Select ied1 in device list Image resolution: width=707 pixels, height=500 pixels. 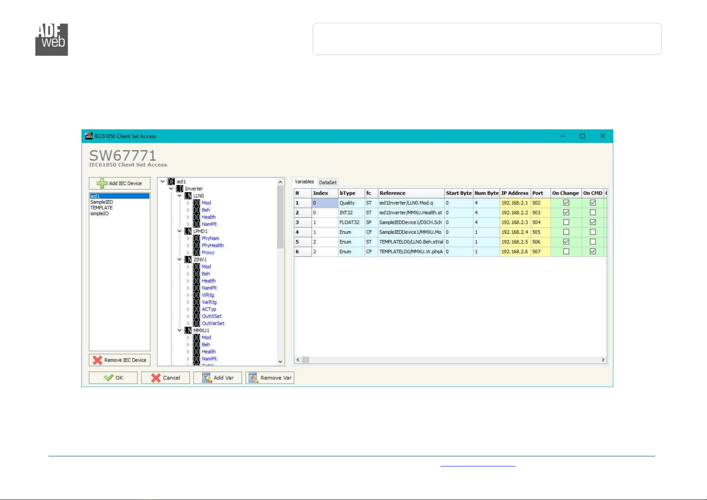point(120,196)
